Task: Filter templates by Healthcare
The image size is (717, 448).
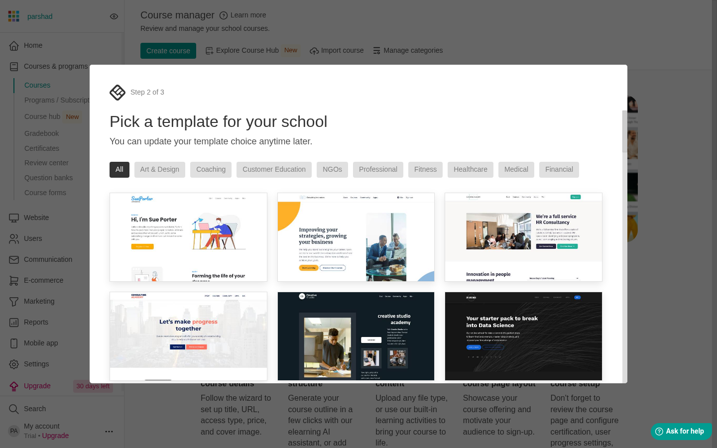Action: tap(471, 170)
